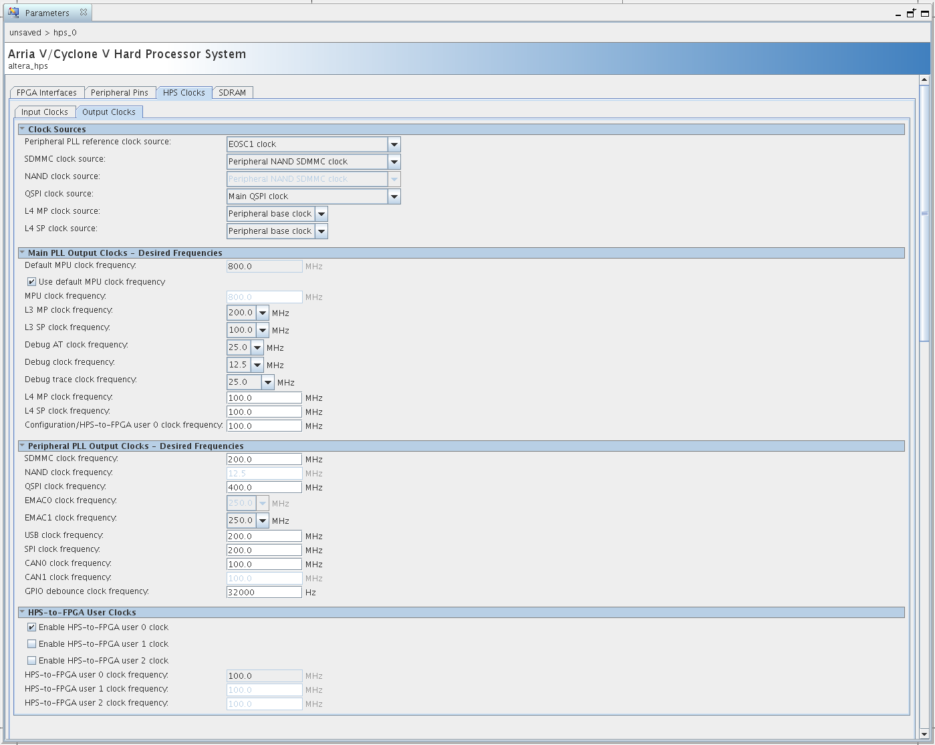935x745 pixels.
Task: Collapse Peripheral PLL Output Clocks section
Action: point(22,446)
